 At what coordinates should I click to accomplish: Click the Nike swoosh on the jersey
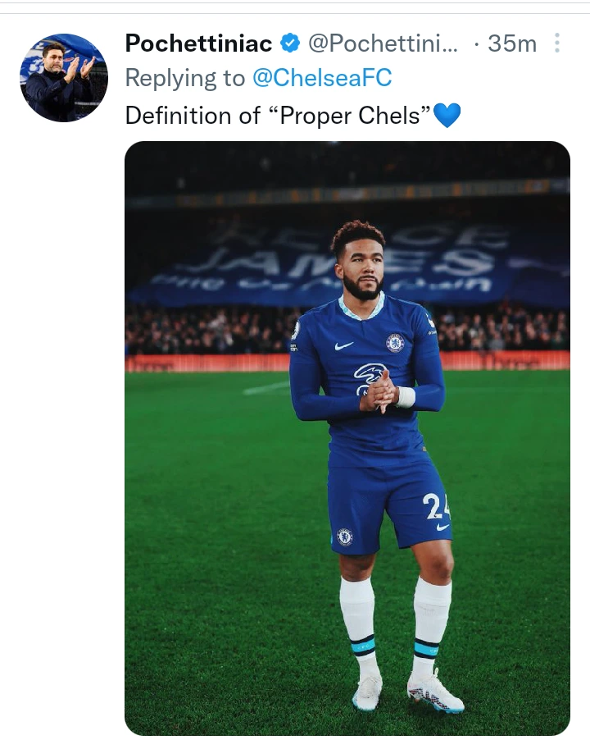click(x=344, y=346)
